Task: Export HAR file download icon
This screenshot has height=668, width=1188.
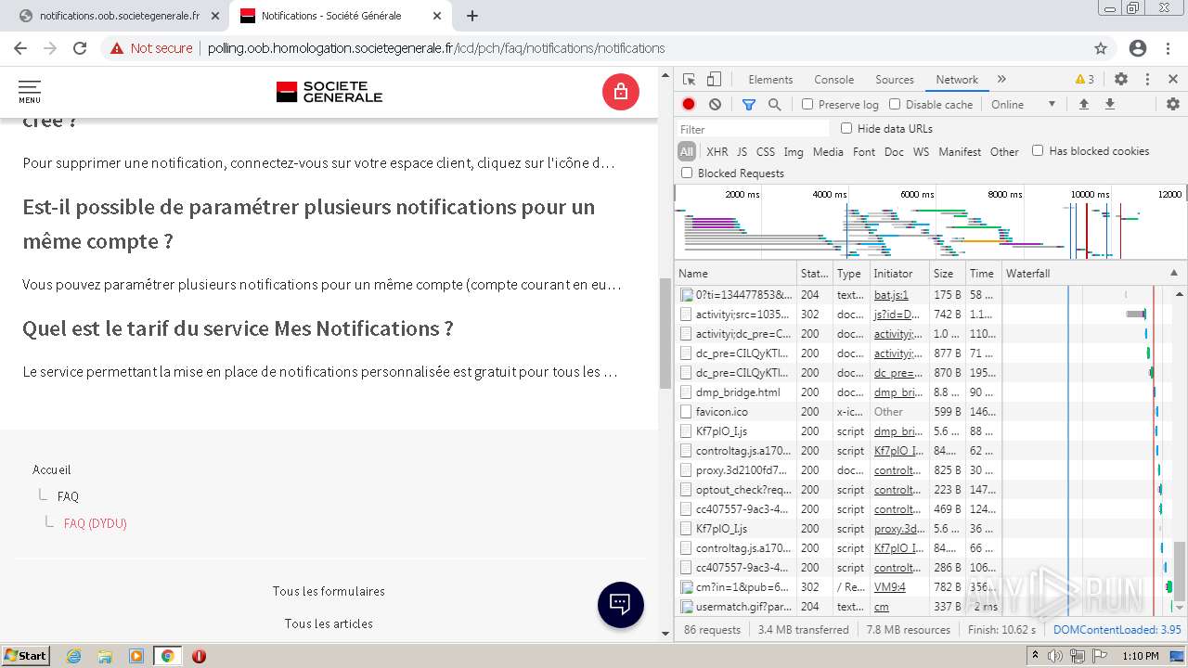Action: [x=1109, y=104]
